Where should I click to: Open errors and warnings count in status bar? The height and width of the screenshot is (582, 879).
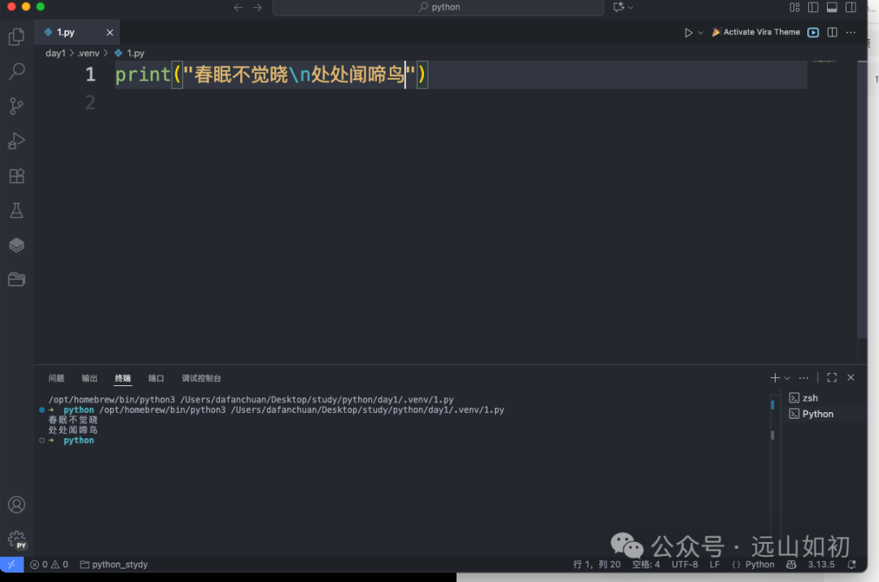coord(50,564)
